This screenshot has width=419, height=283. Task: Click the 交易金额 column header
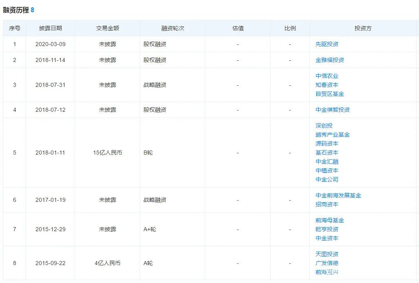click(108, 28)
